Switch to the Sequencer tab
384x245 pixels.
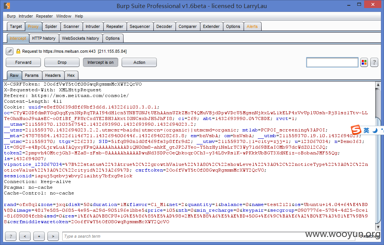pos(140,26)
